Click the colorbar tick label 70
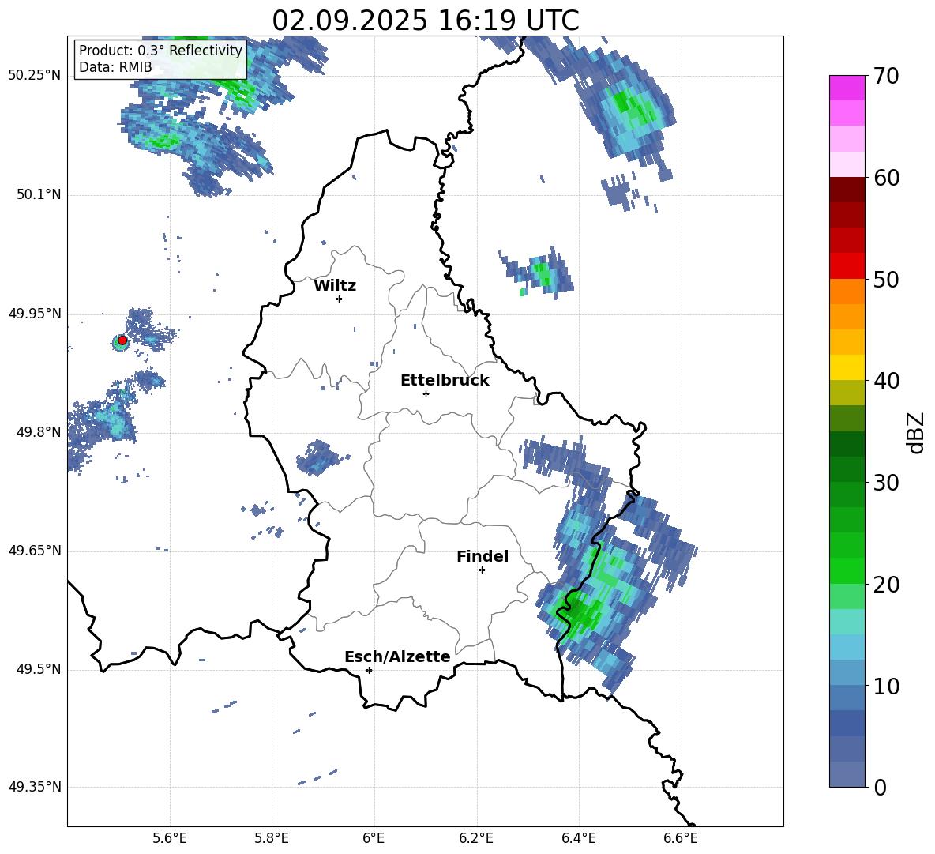This screenshot has height=854, width=935. coord(886,76)
